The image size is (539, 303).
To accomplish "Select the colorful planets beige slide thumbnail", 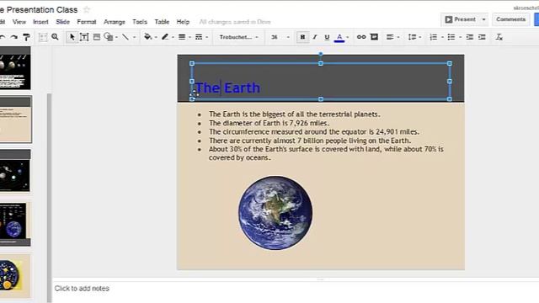I will coord(15,276).
